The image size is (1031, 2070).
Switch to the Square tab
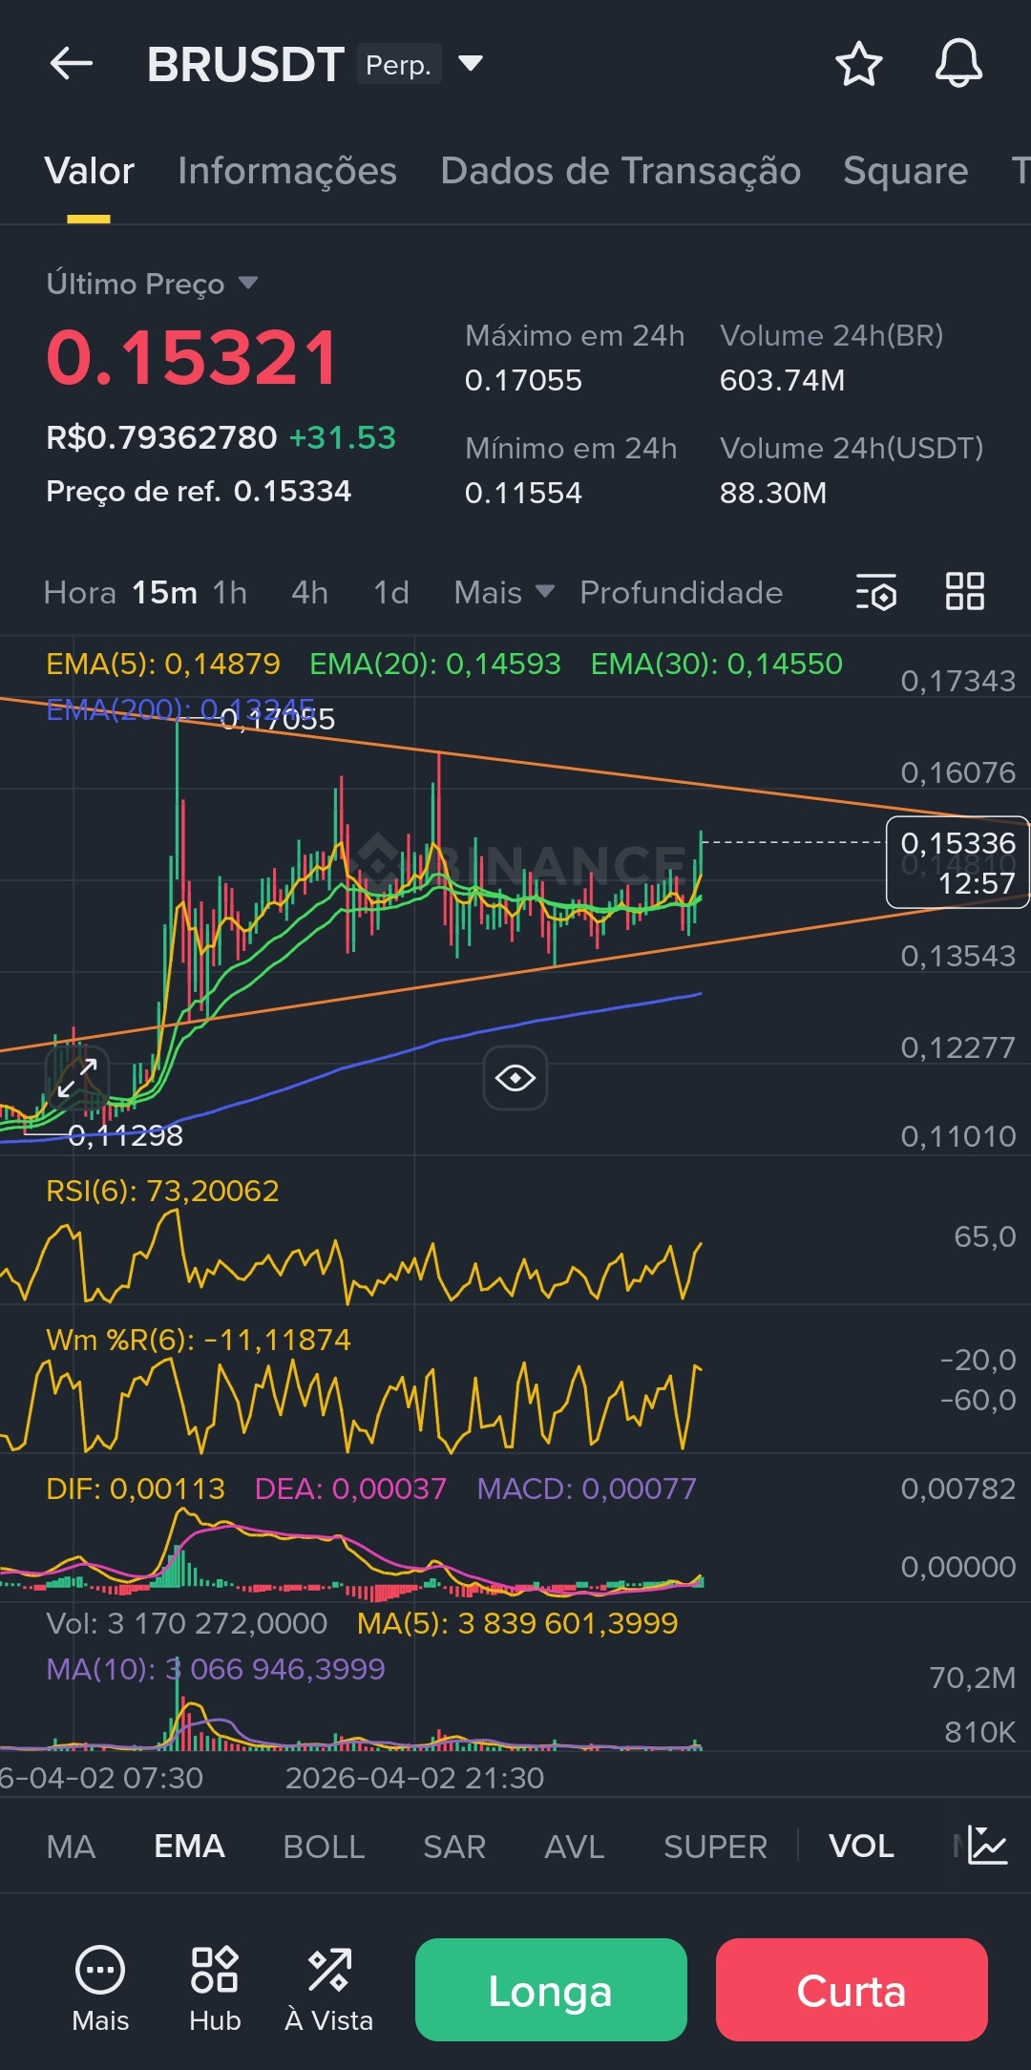pos(905,171)
